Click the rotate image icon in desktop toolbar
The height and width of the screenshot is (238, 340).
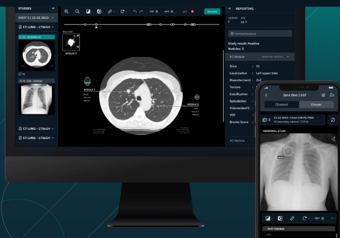click(x=122, y=12)
